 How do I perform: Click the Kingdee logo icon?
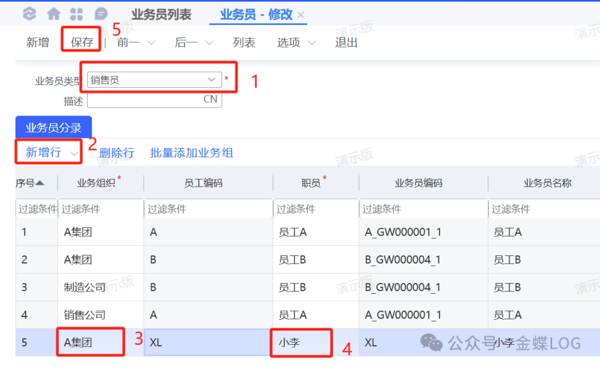[x=30, y=14]
